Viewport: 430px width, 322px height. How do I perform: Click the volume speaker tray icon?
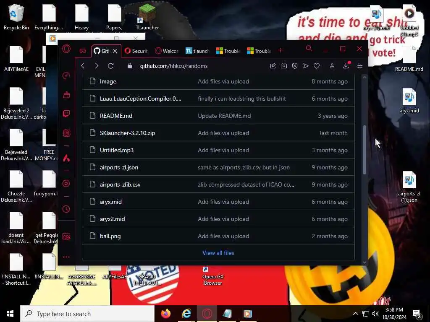[x=375, y=314]
